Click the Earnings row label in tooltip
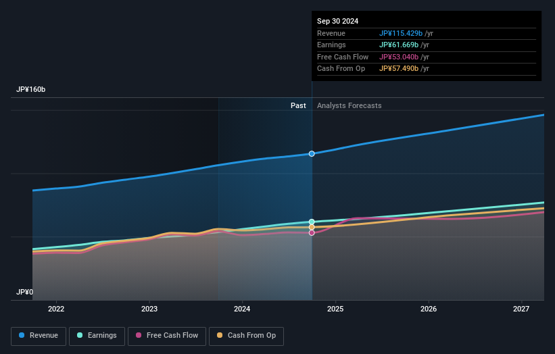Screen dimensions: 555x354 coord(331,45)
